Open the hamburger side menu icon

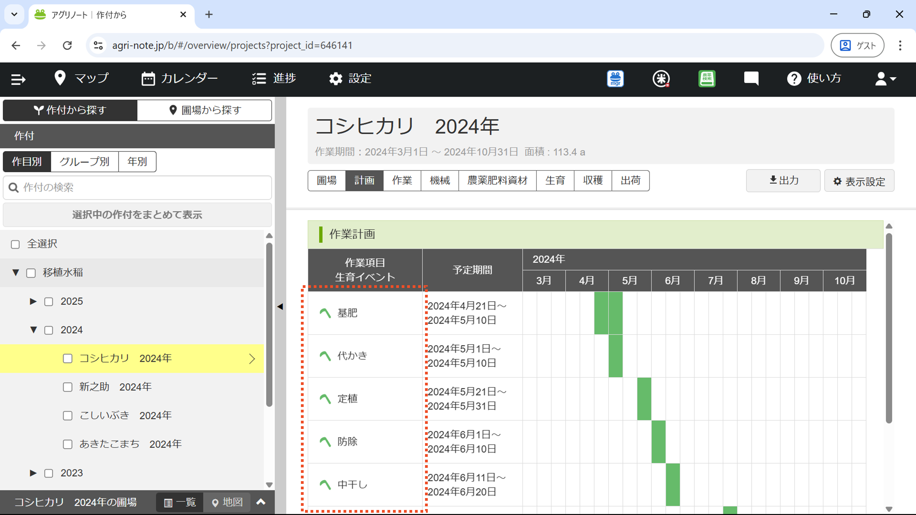(18, 79)
